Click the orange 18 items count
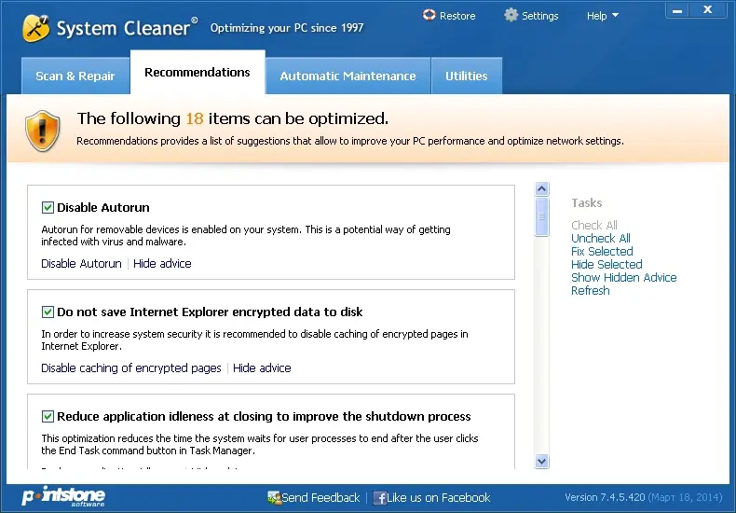736x513 pixels. (195, 118)
